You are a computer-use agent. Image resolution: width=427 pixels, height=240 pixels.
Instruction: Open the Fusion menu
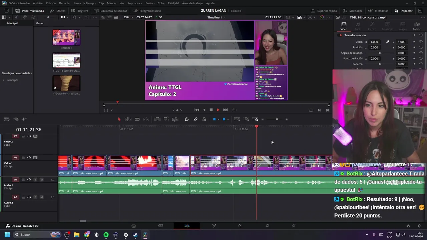point(150,3)
